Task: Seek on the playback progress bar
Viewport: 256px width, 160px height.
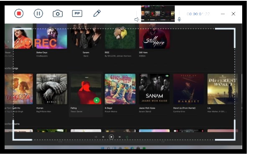Action: coord(112,142)
